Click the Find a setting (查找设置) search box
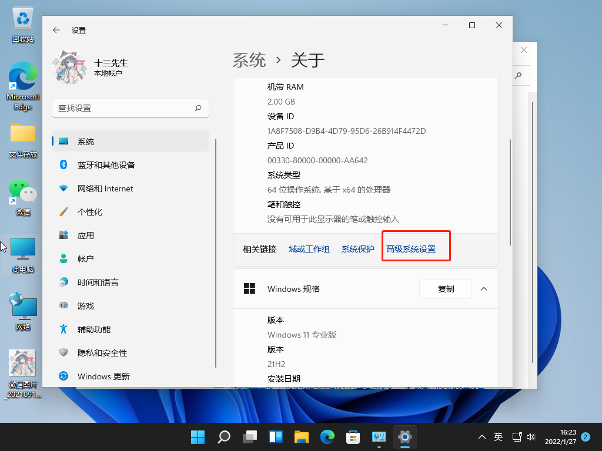This screenshot has width=602, height=451. coord(123,108)
